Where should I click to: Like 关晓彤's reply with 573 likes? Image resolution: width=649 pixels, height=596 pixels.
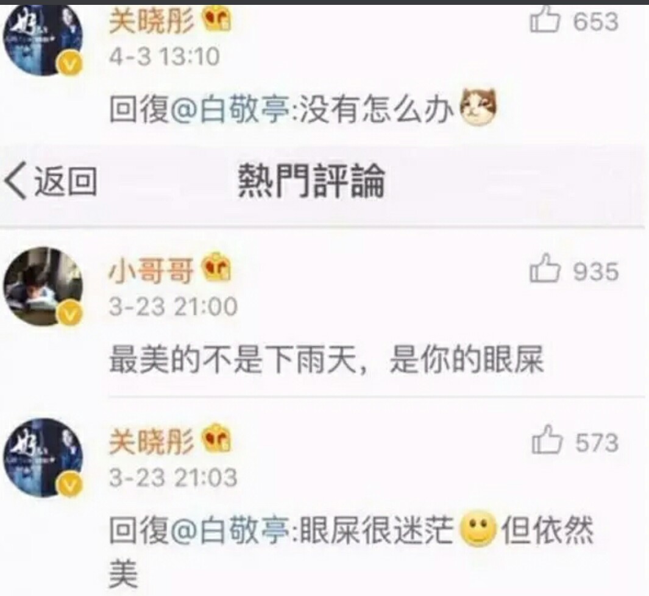547,441
